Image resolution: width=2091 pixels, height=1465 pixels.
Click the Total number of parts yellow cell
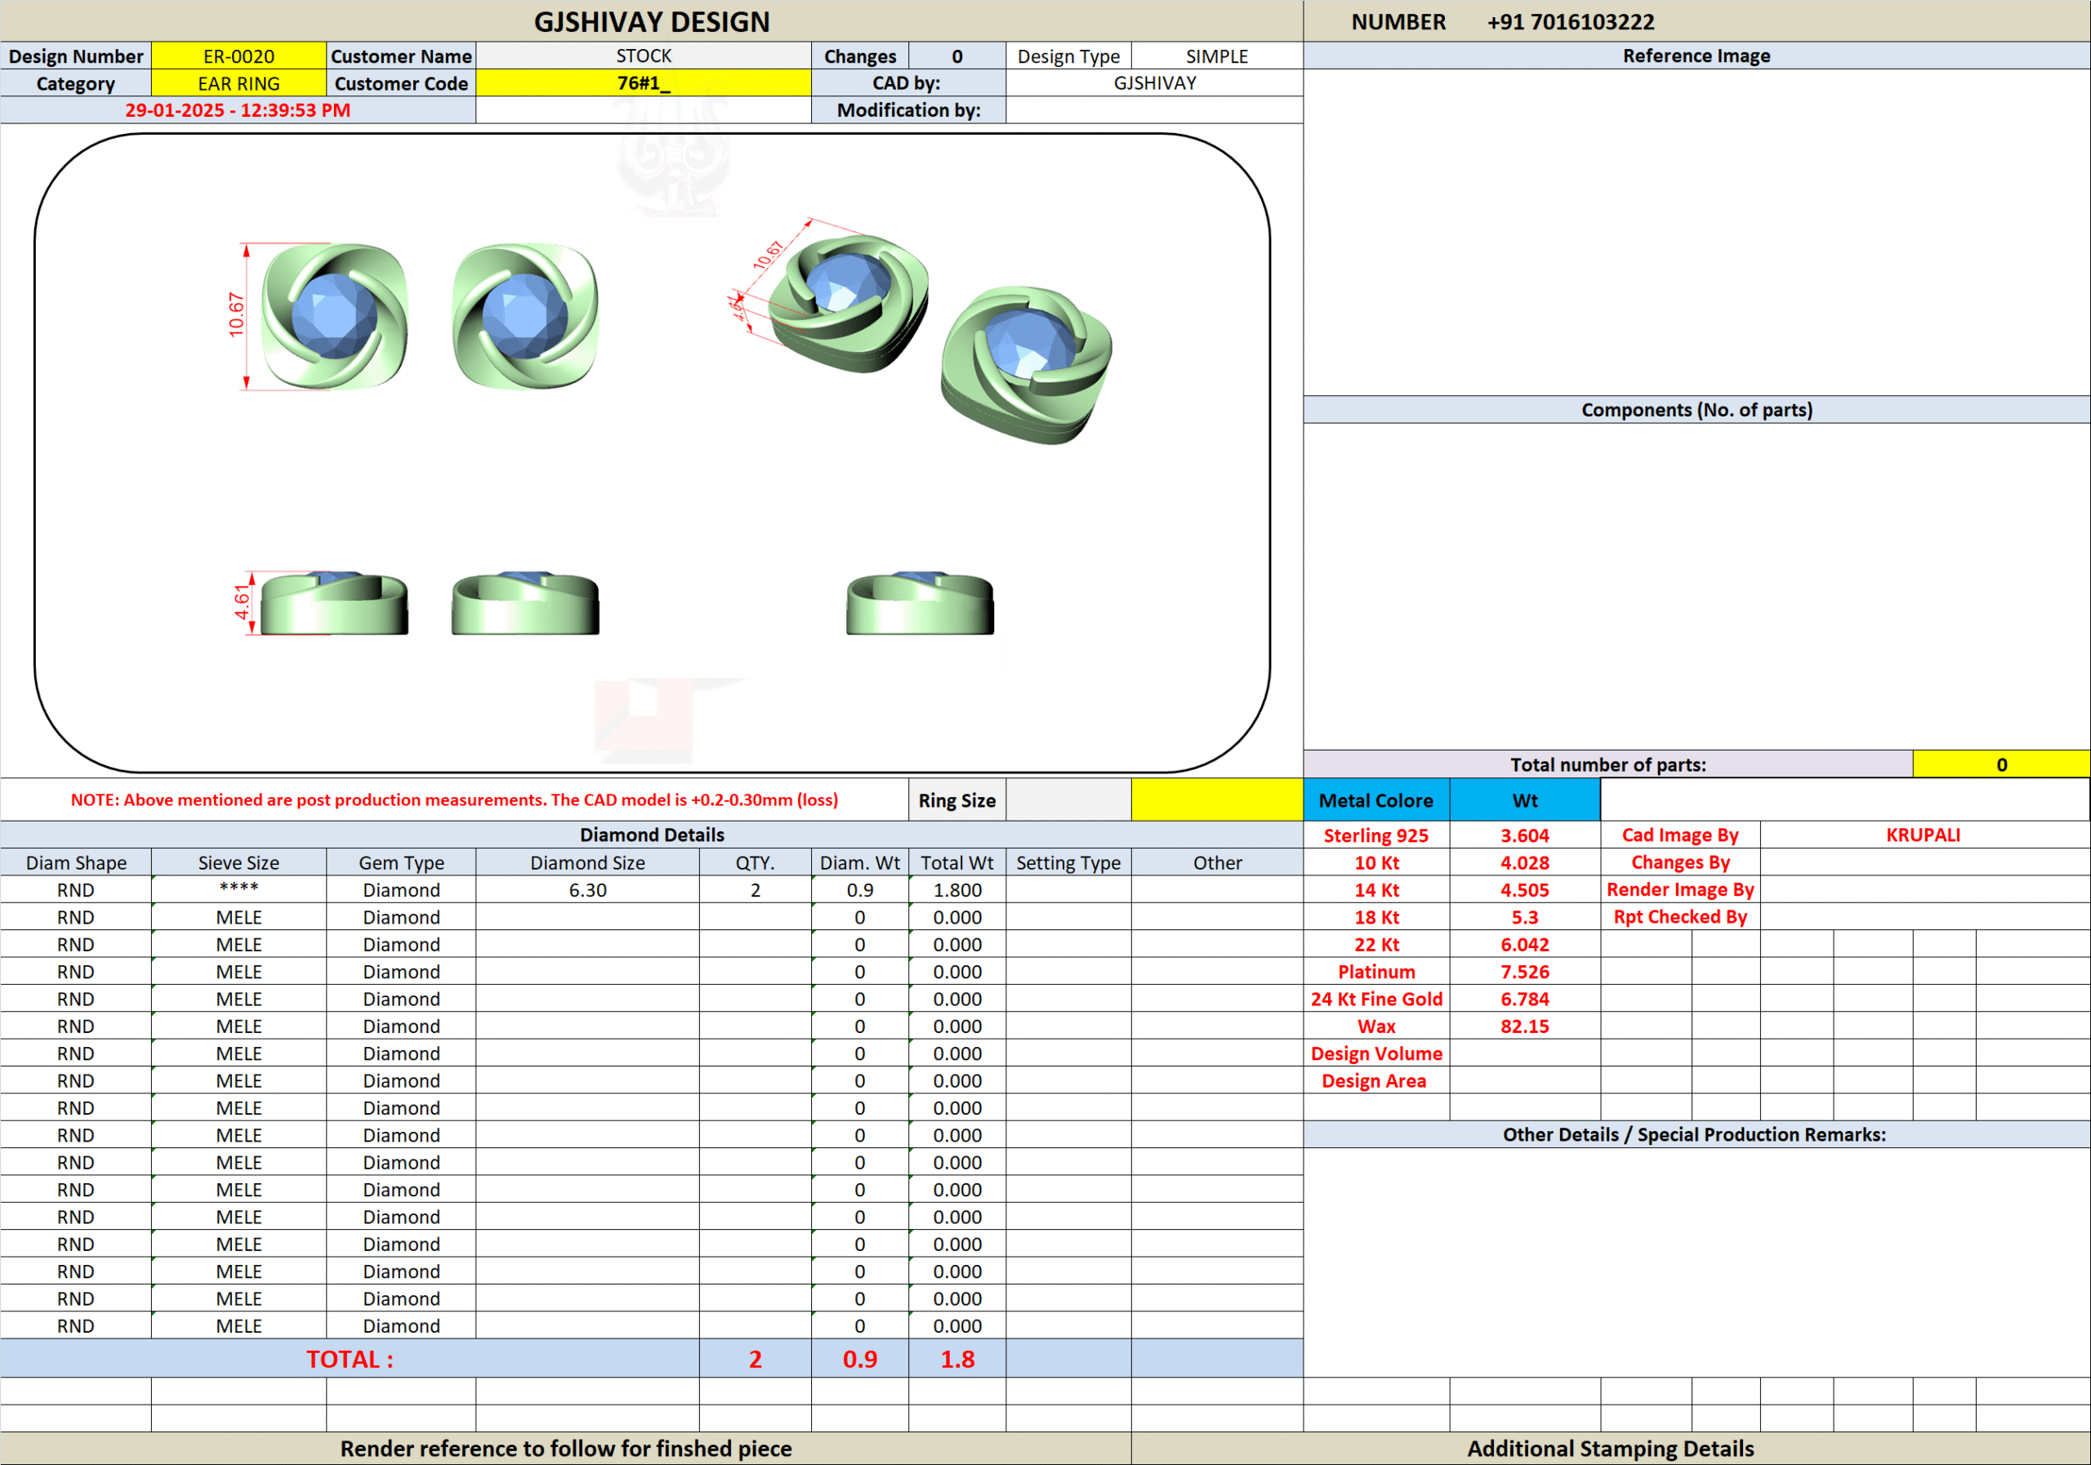click(2001, 765)
